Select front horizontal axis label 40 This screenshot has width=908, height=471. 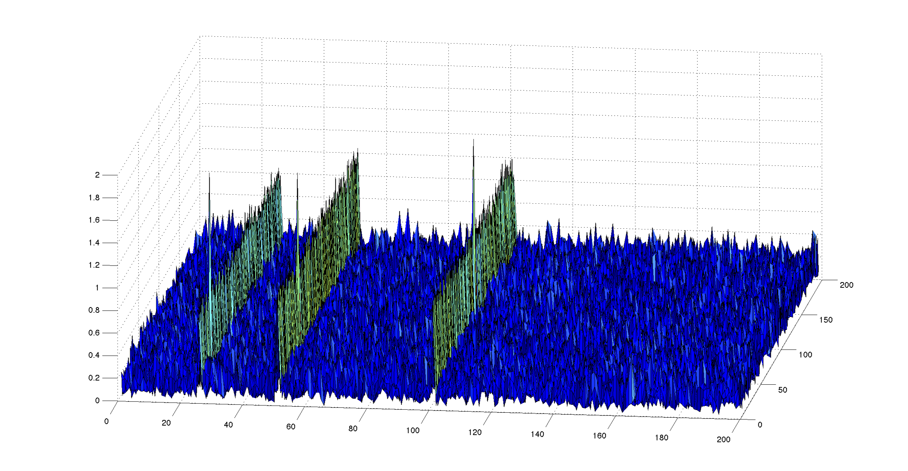(x=228, y=425)
